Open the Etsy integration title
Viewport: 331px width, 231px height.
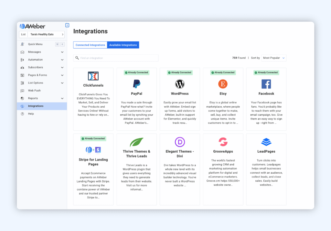(223, 94)
